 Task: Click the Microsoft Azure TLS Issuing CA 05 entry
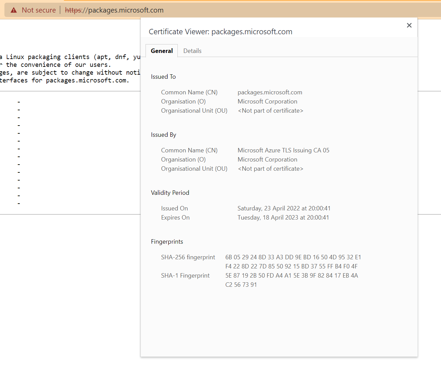[x=284, y=150]
